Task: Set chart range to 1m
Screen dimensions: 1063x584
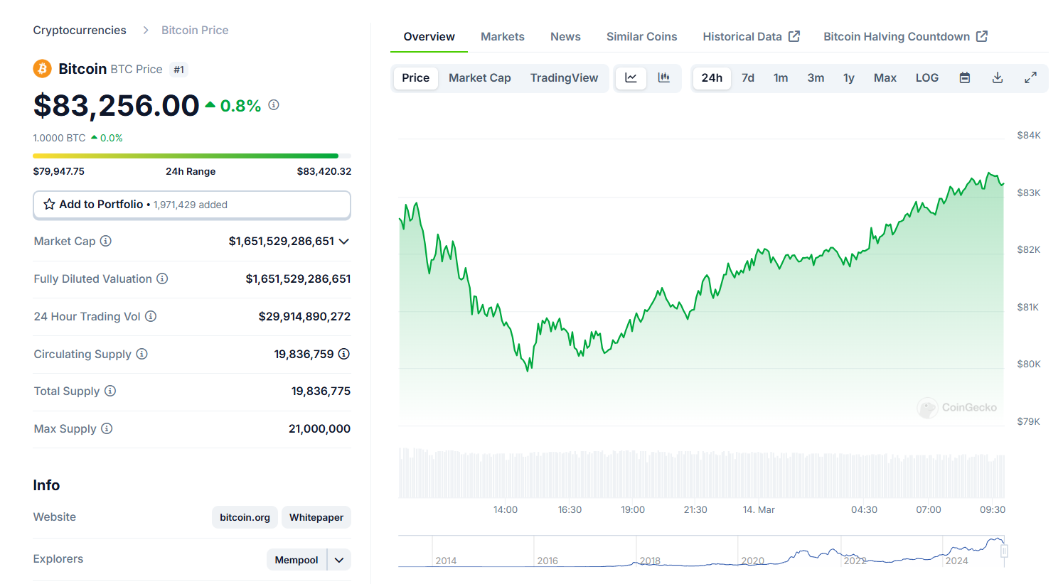Action: [x=781, y=78]
